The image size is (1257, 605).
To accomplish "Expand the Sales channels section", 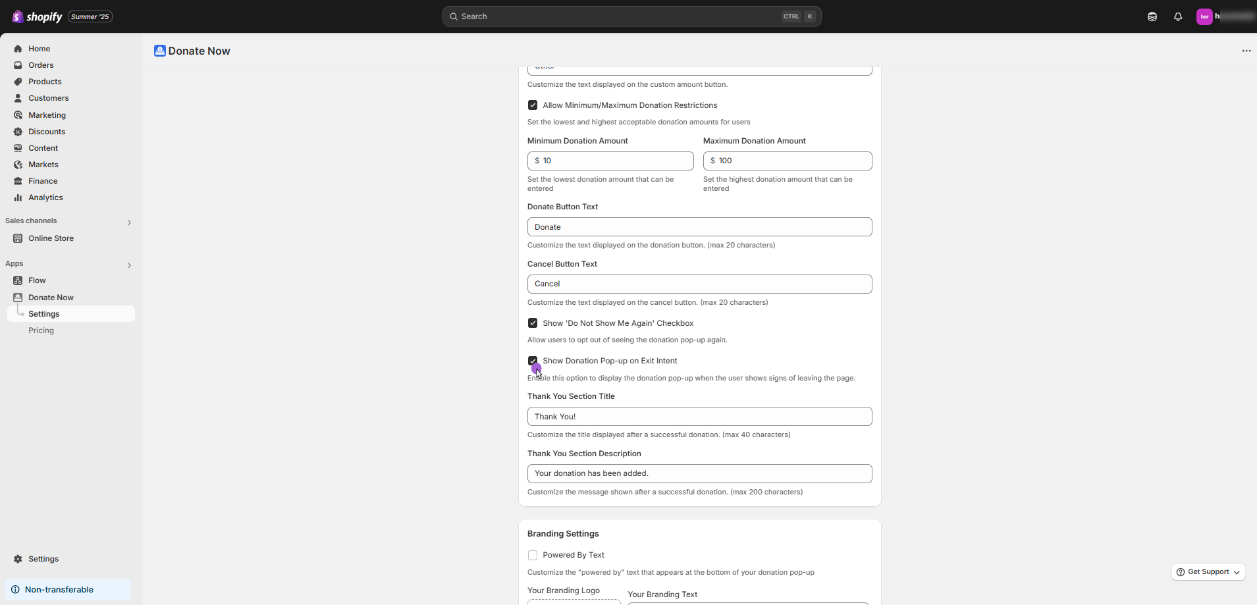I will [129, 223].
